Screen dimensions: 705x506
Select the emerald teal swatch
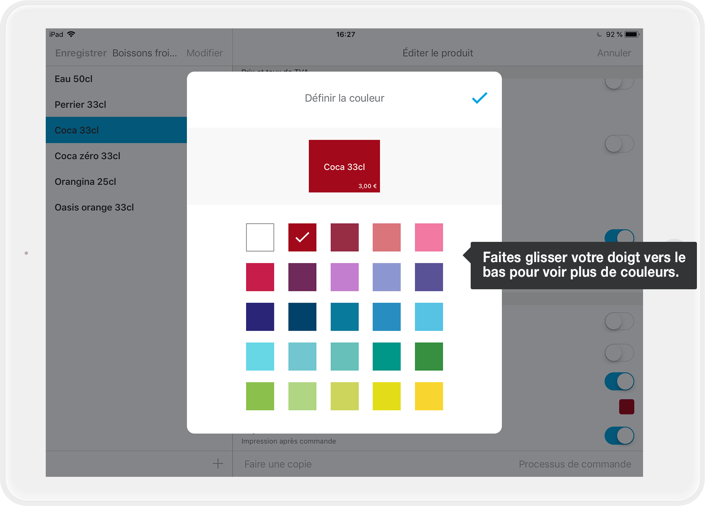[x=386, y=357]
